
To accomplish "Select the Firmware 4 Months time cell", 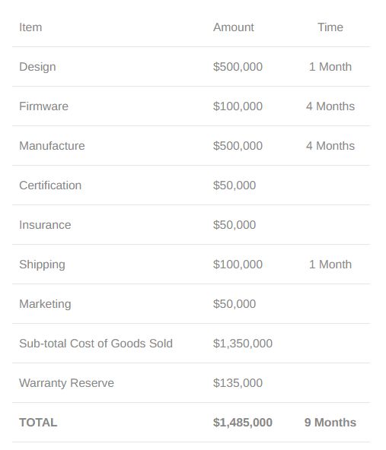I will pyautogui.click(x=330, y=106).
